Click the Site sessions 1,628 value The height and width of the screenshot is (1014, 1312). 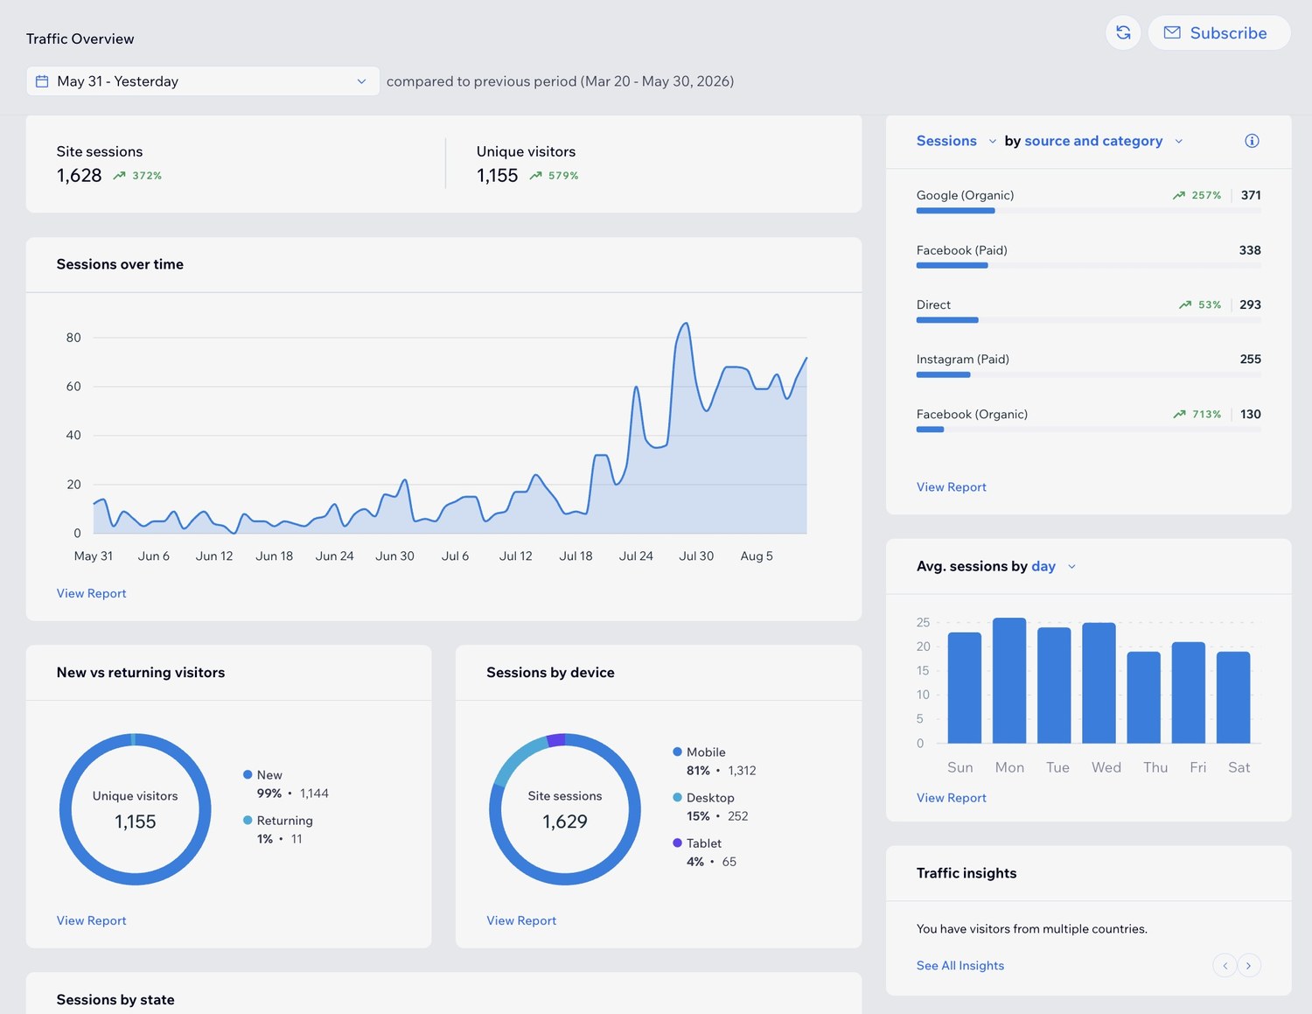coord(80,176)
